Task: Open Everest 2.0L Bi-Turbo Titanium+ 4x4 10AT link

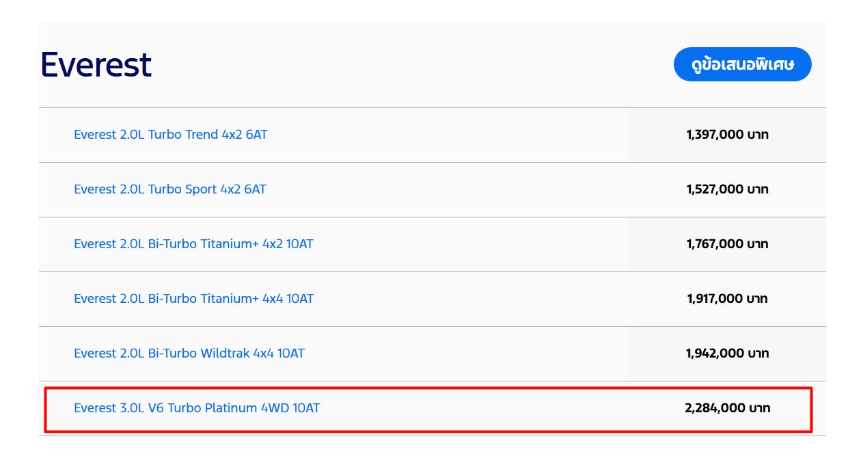Action: (x=194, y=299)
